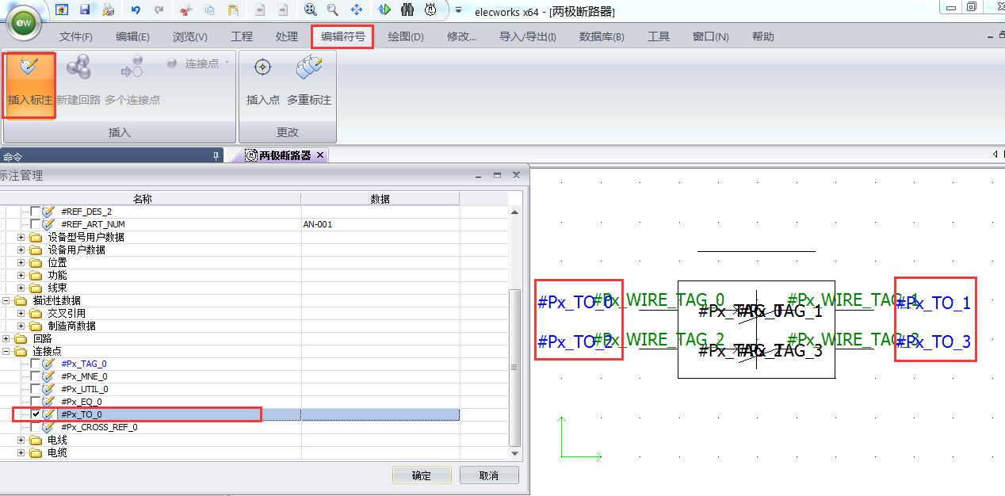Viewport: 1005px width, 496px height.
Task: Check the #REF_ART_NUM checkbox
Action: [35, 224]
